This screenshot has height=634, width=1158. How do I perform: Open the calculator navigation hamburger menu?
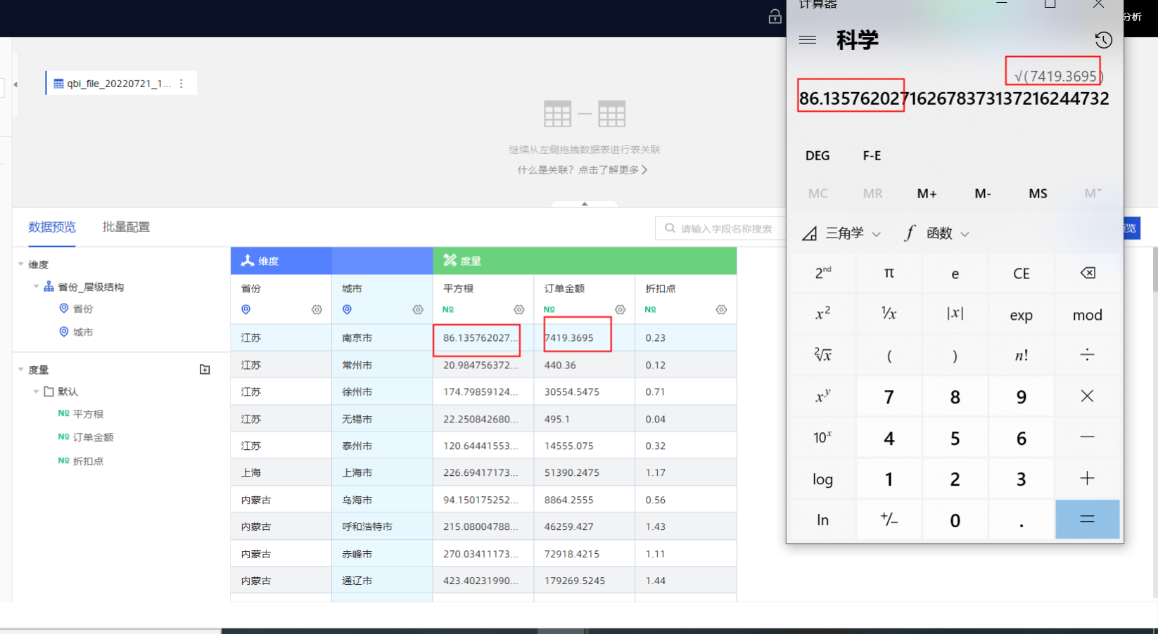(x=808, y=40)
